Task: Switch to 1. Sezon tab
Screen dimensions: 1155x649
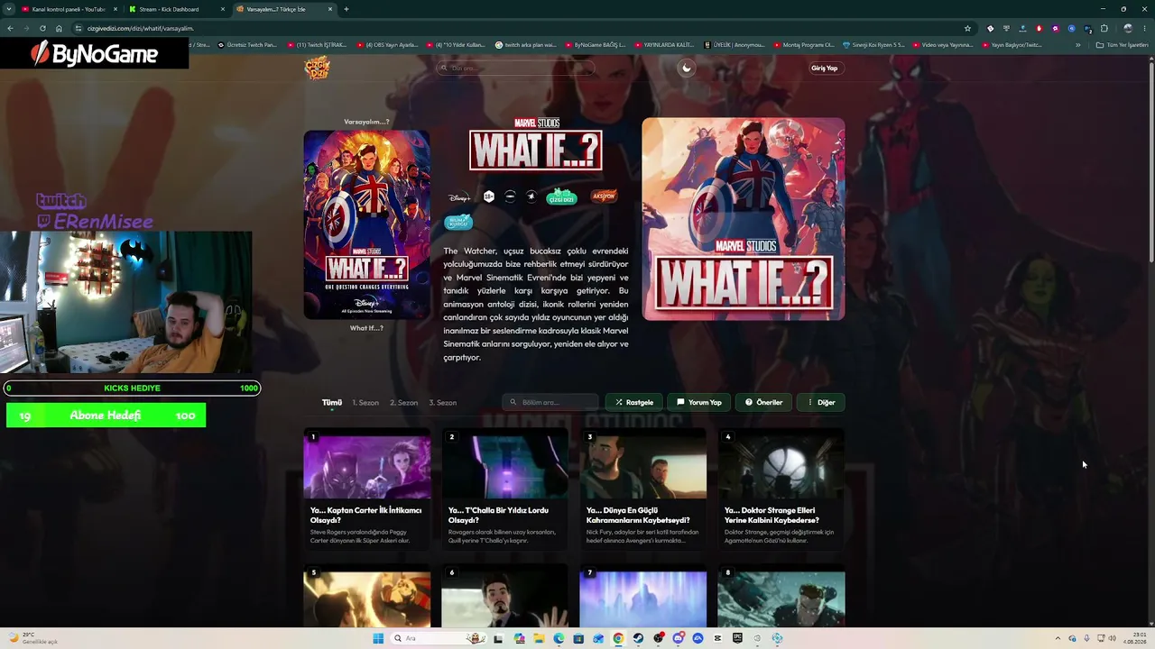Action: pyautogui.click(x=365, y=403)
